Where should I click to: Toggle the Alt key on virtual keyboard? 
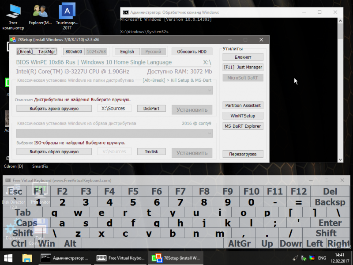(x=70, y=243)
